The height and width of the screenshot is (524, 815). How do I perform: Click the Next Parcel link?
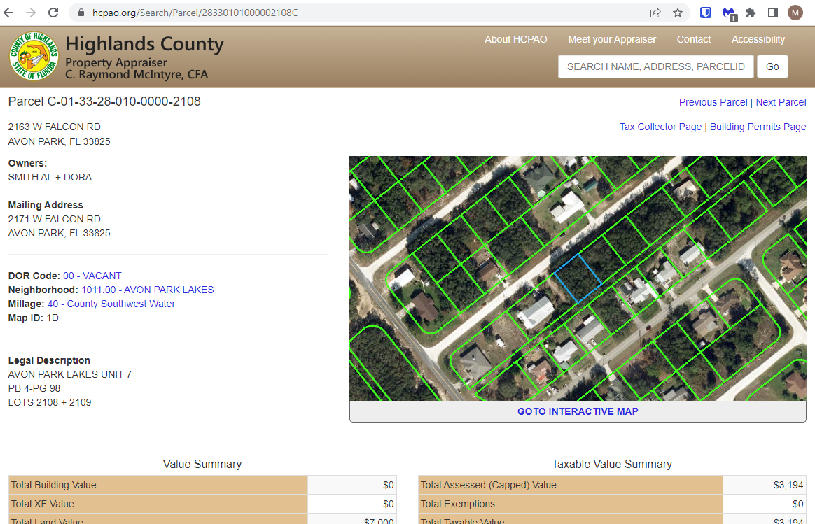click(781, 102)
